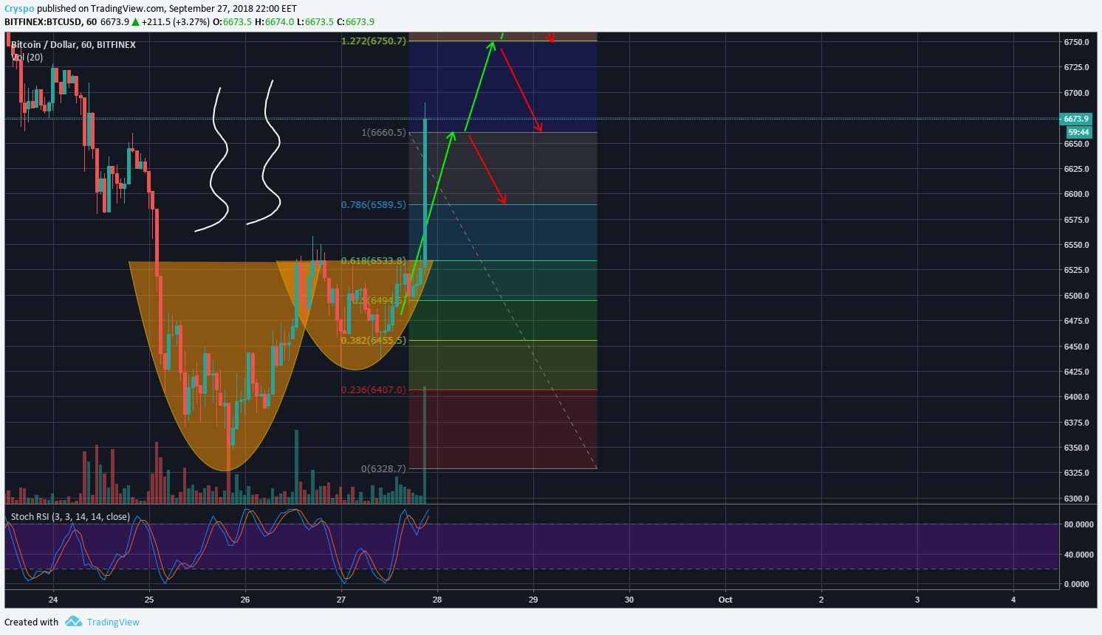Click the C:6673.9 close value
This screenshot has height=635, width=1102.
coord(355,21)
